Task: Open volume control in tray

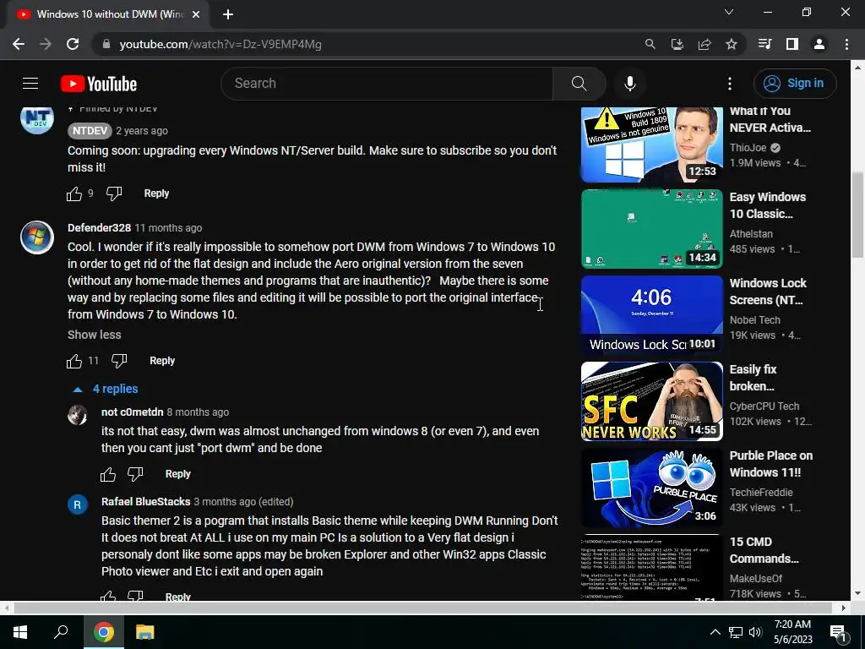Action: 755,632
